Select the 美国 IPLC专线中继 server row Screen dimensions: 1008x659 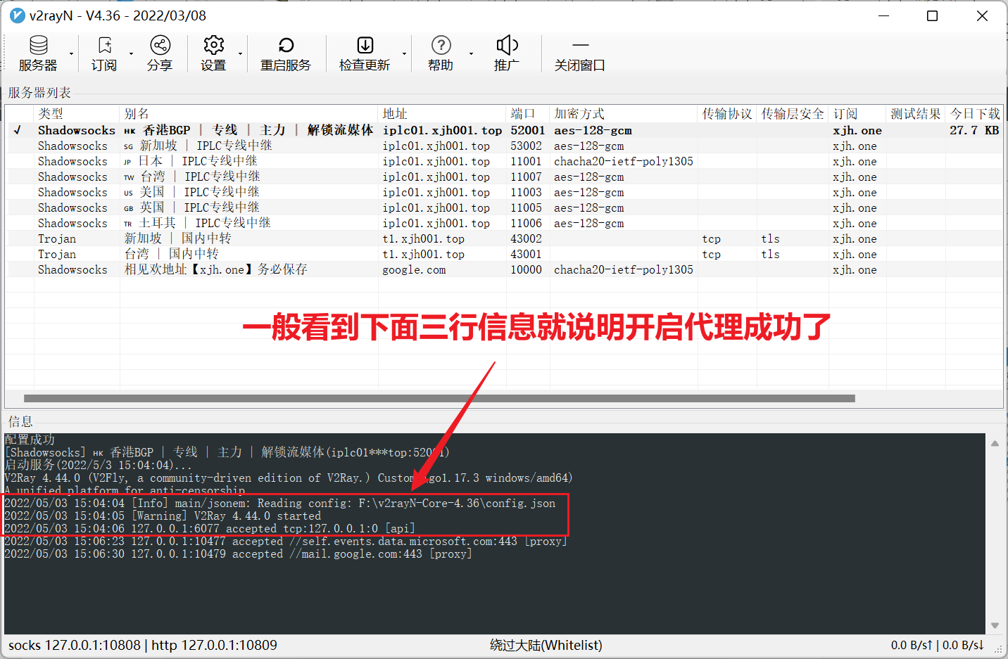click(504, 192)
